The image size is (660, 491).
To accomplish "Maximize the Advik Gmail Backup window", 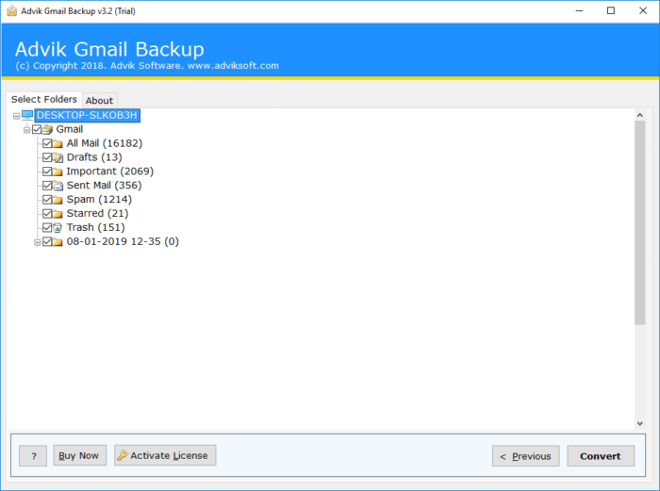I will coord(611,11).
